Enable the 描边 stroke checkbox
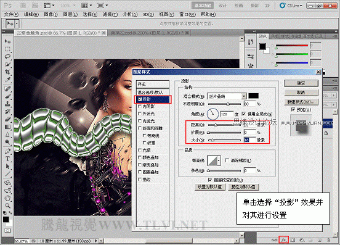 [140, 180]
